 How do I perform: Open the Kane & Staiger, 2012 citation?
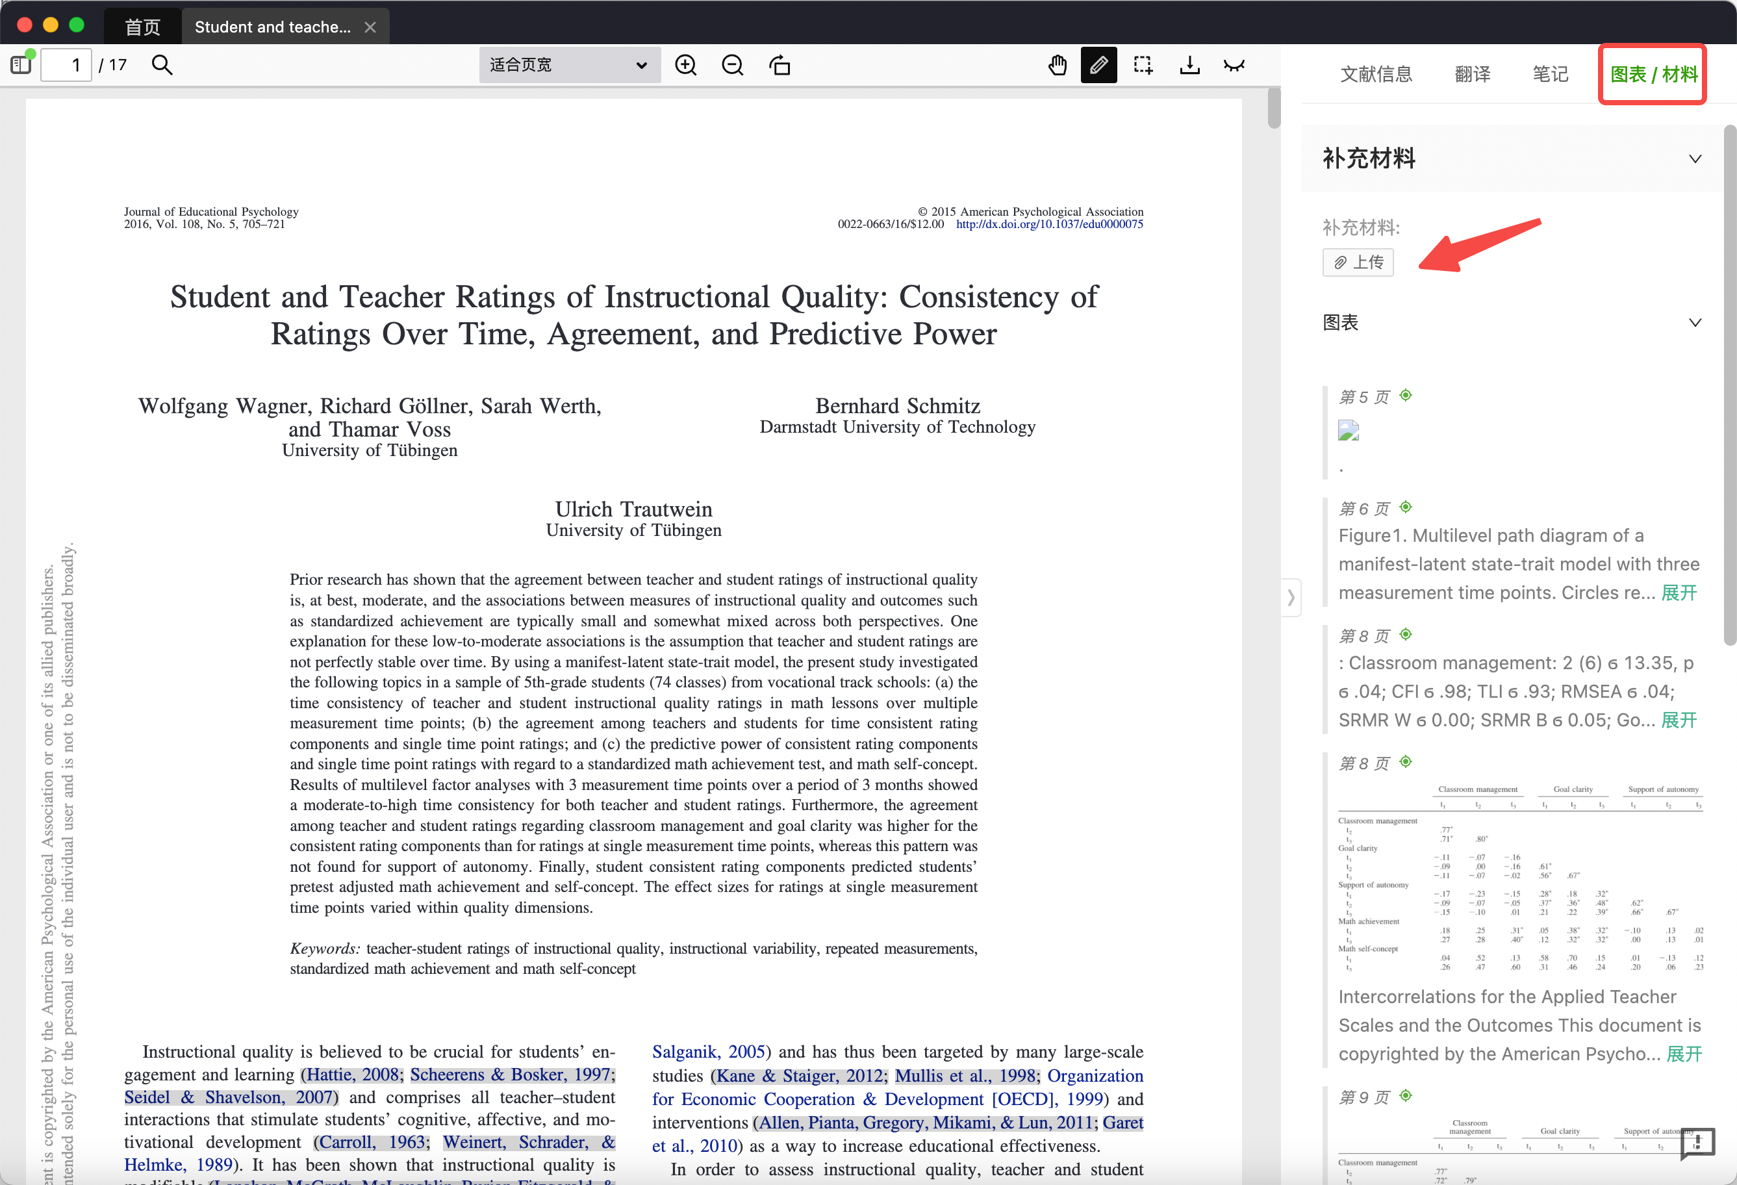[x=800, y=1076]
